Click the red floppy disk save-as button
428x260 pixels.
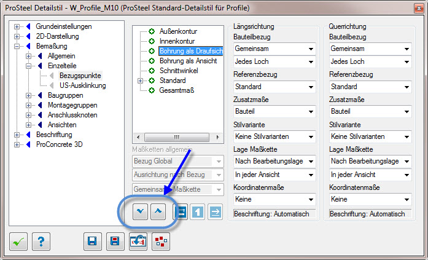point(115,242)
